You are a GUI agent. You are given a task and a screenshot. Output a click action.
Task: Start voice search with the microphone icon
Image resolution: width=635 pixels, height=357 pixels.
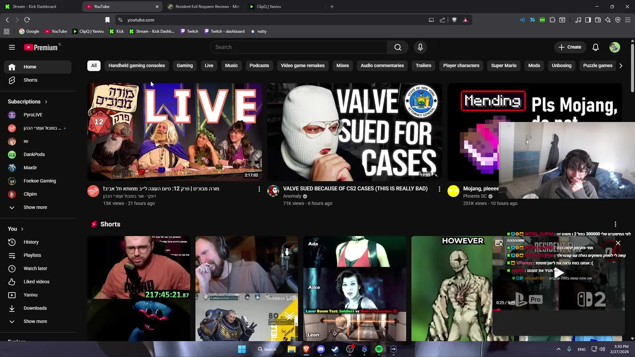pyautogui.click(x=420, y=47)
